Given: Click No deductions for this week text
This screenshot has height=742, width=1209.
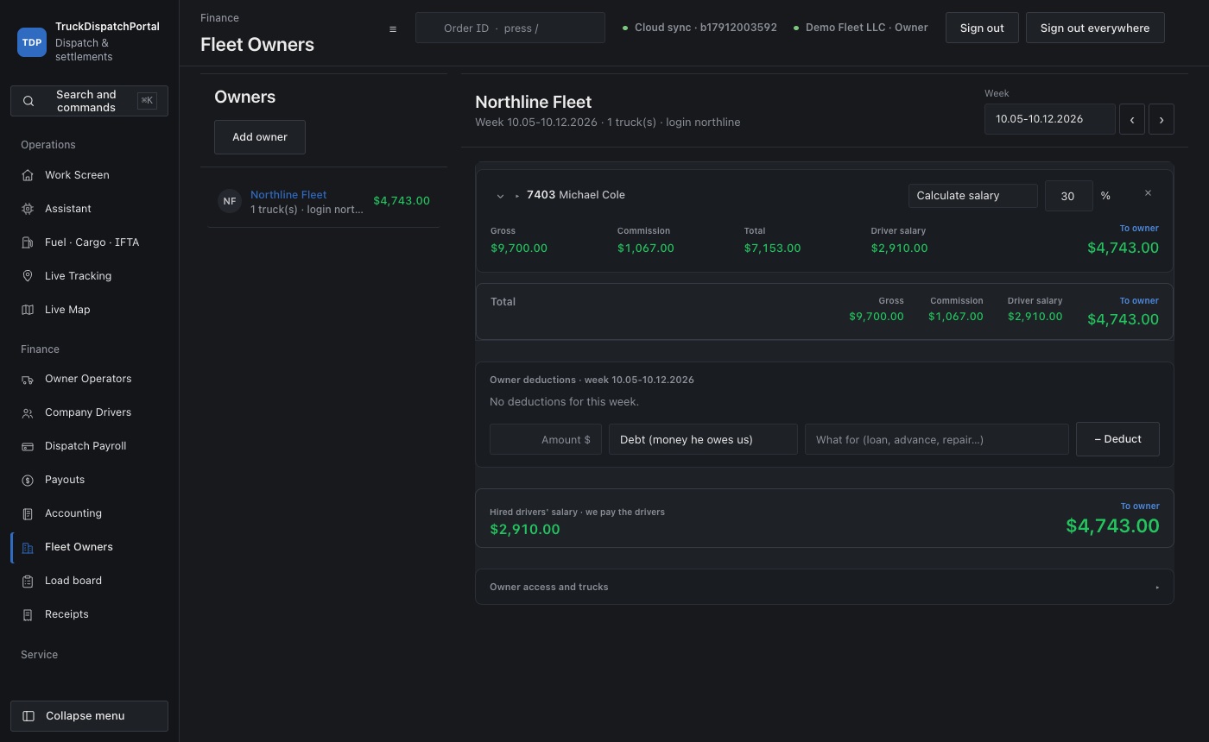Looking at the screenshot, I should point(564,401).
